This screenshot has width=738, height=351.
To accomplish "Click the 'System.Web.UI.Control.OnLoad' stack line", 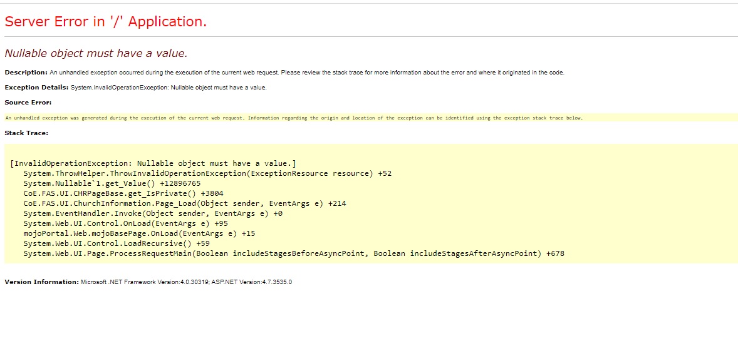I will tap(125, 223).
